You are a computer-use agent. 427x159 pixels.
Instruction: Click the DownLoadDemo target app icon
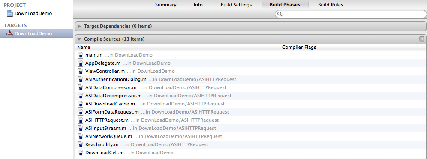10,33
